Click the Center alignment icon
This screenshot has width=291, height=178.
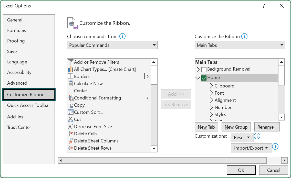click(70, 91)
